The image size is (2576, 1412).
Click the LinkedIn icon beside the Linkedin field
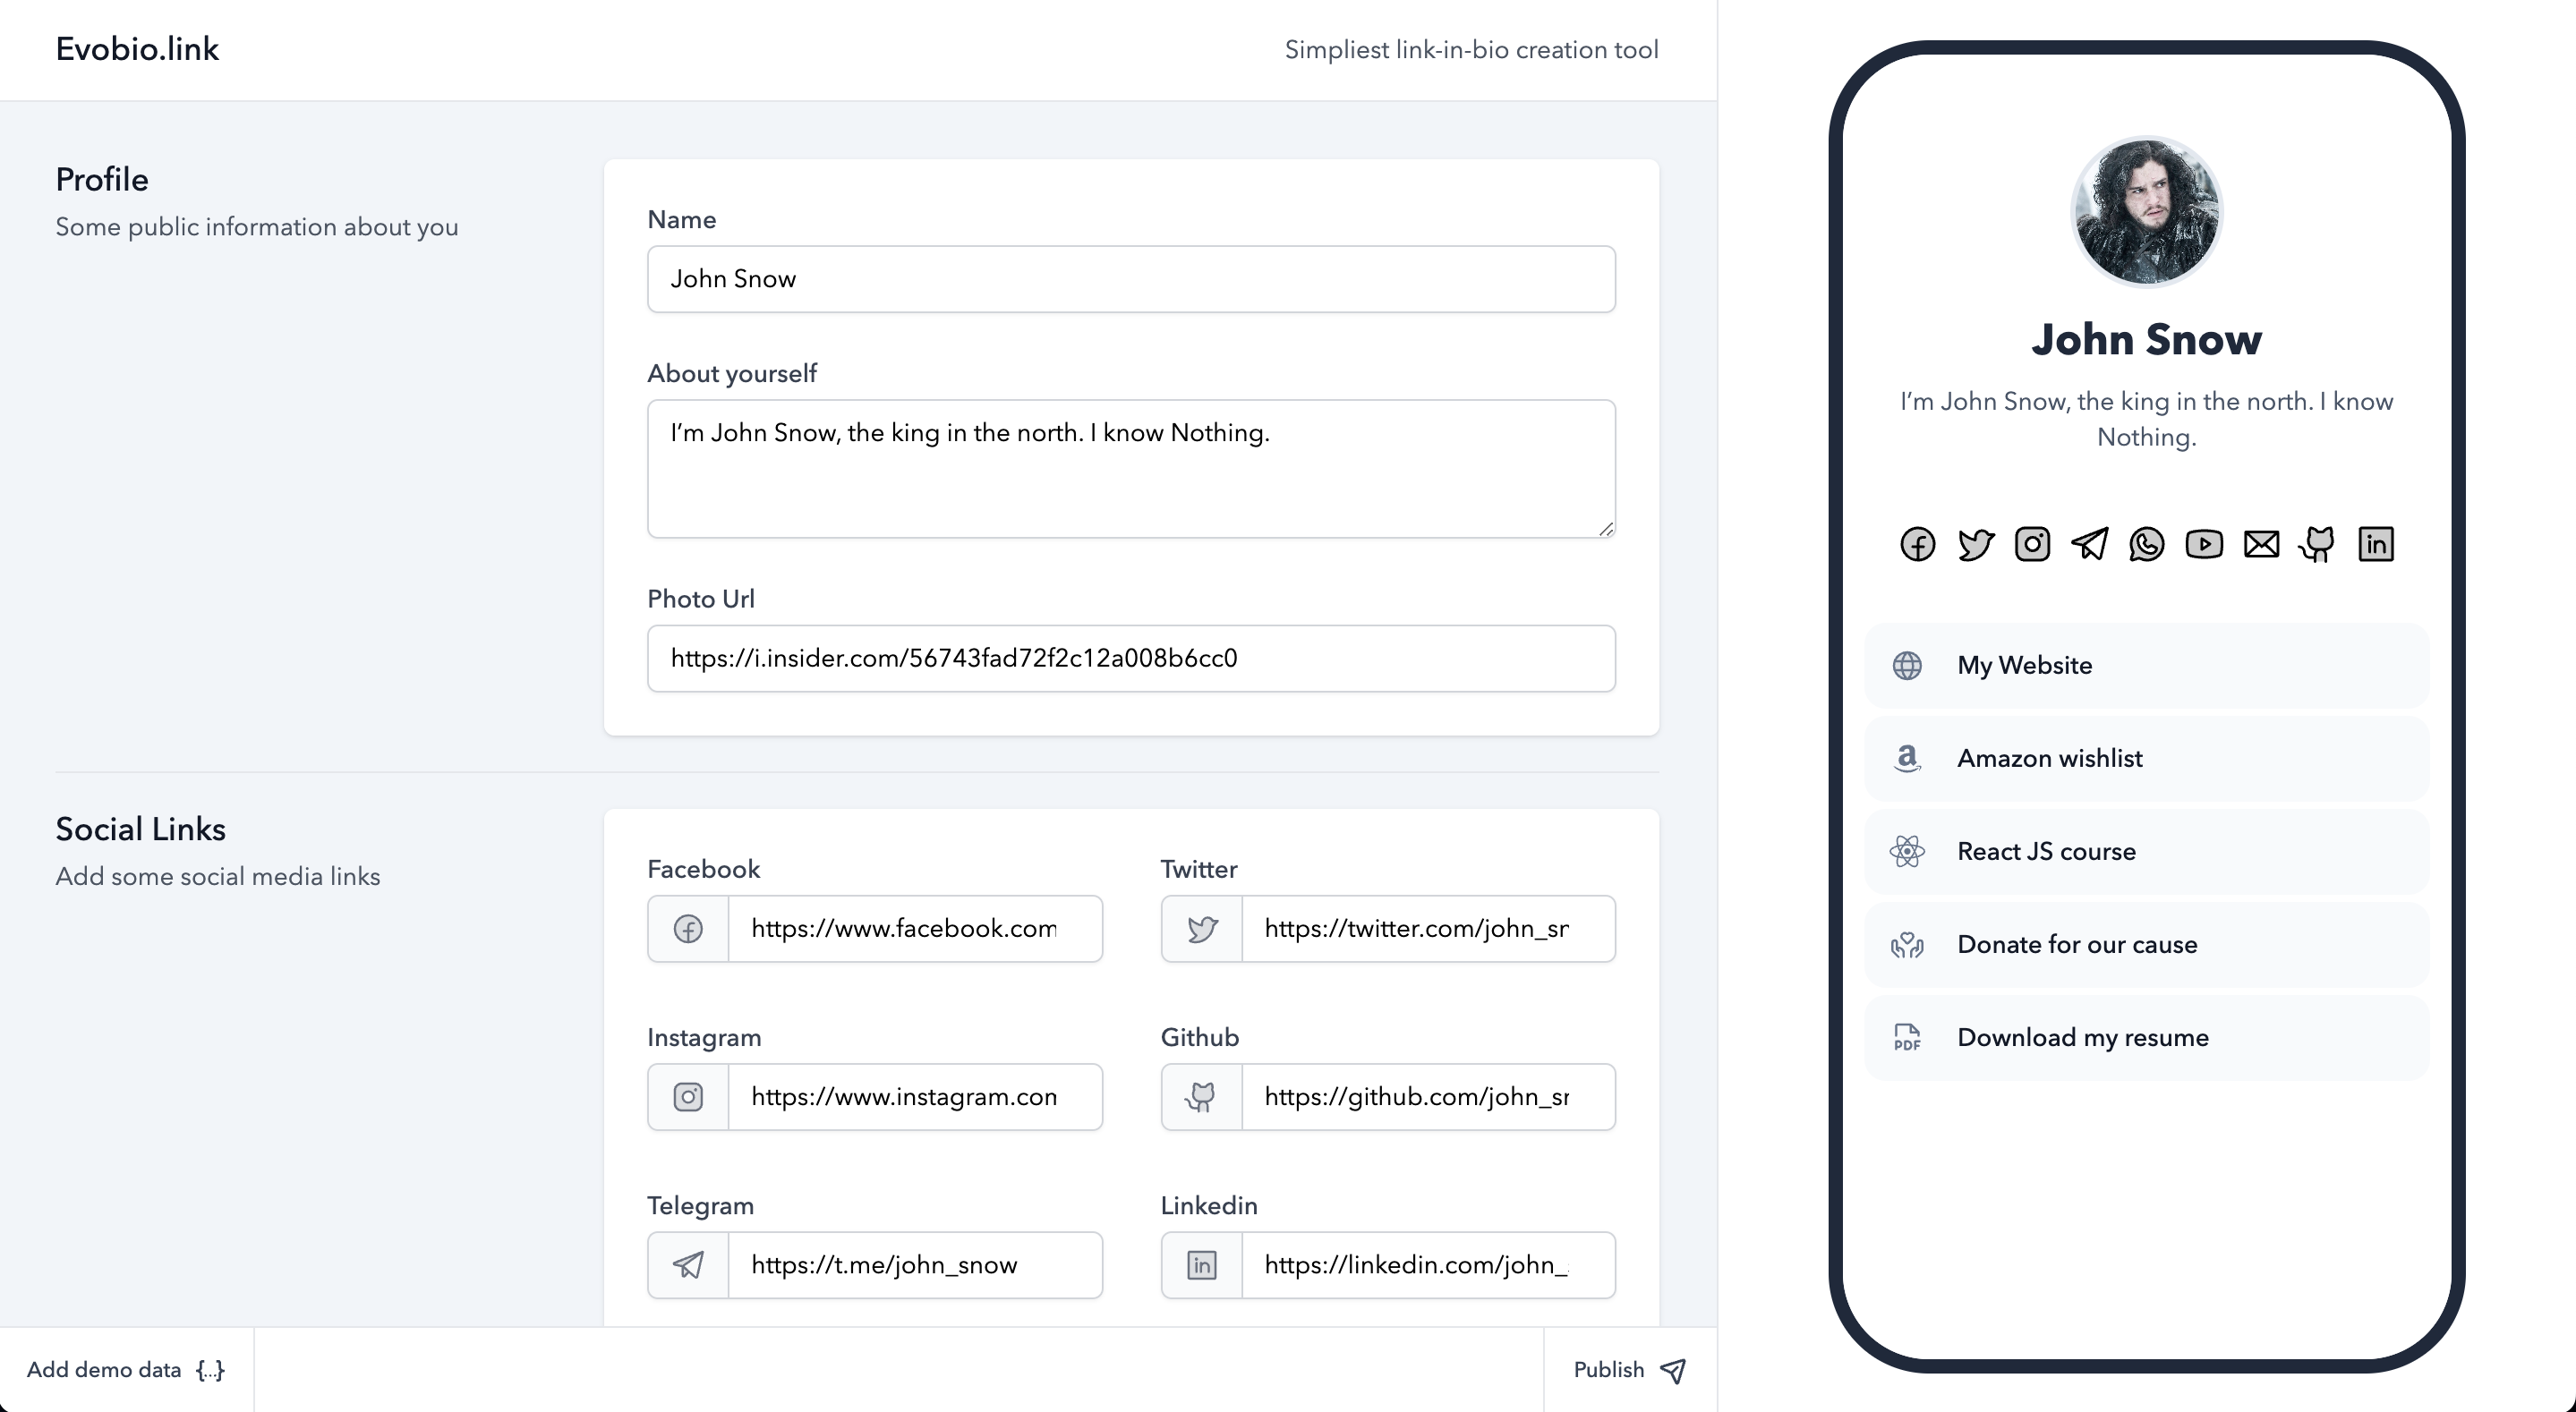(1202, 1265)
